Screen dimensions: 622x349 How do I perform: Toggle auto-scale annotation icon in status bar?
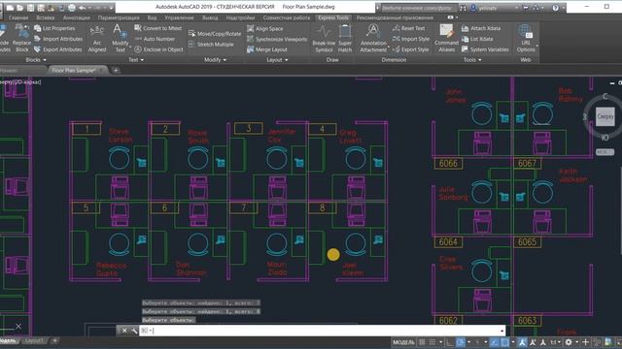point(533,342)
